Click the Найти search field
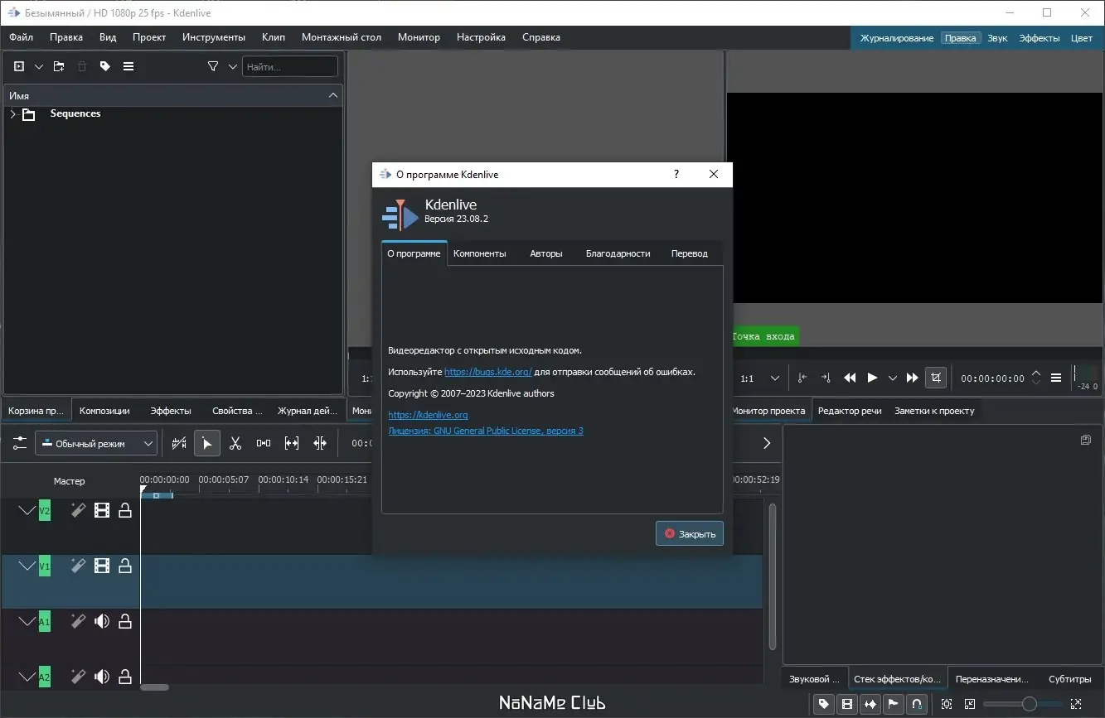This screenshot has height=718, width=1105. pos(289,67)
